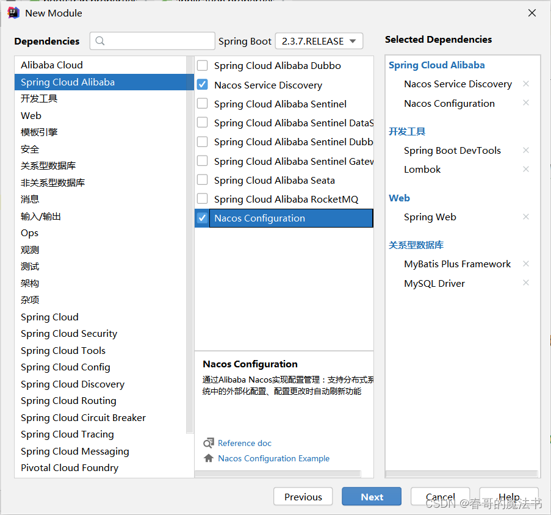The image size is (551, 515).
Task: Select MyBatis Plus Framework in selected list
Action: 457,264
